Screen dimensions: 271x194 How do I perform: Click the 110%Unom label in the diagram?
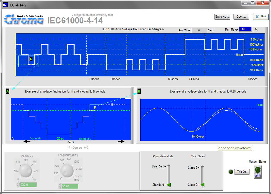[256, 39]
